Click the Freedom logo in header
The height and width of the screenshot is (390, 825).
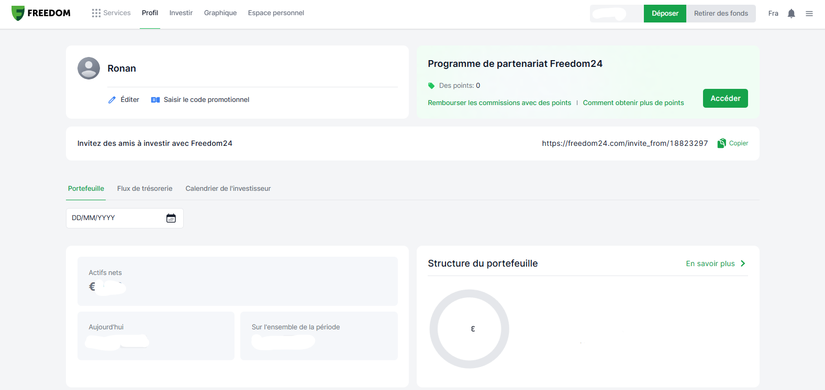point(41,13)
